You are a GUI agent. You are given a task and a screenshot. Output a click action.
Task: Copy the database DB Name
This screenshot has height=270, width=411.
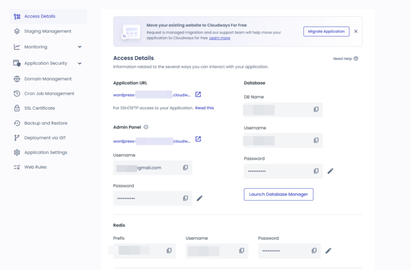click(x=316, y=109)
